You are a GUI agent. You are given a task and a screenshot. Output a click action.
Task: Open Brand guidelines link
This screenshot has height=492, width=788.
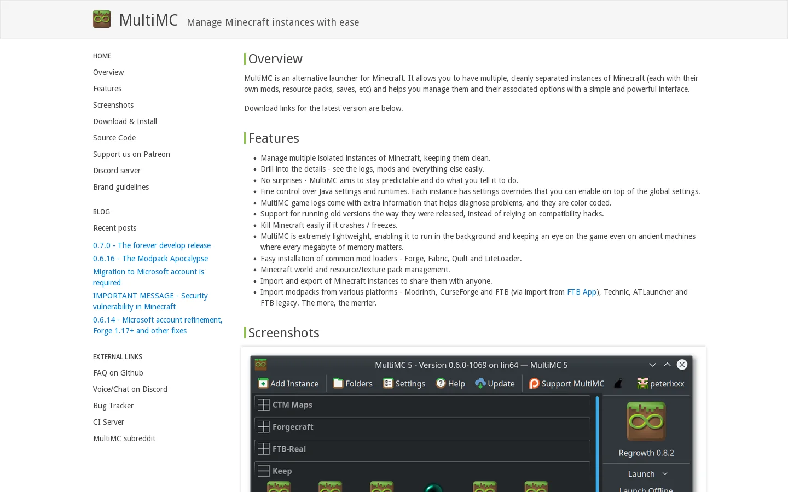tap(121, 187)
